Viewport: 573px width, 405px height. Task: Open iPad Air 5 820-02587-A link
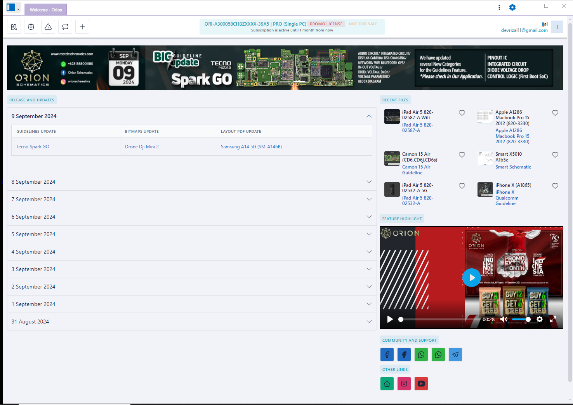418,128
